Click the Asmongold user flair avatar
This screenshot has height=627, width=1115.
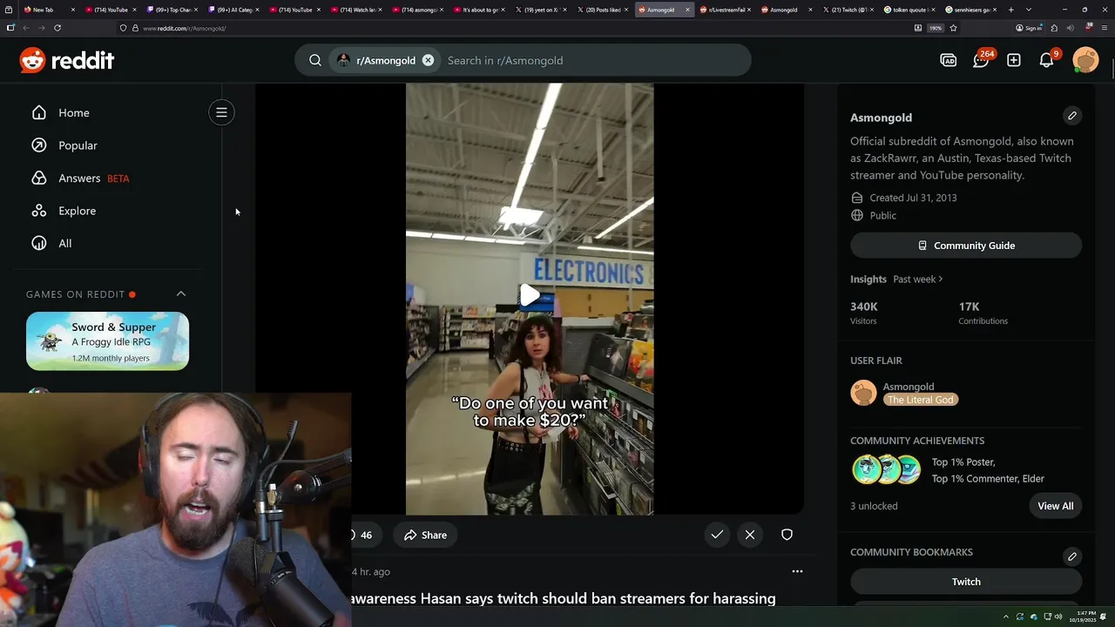(863, 393)
